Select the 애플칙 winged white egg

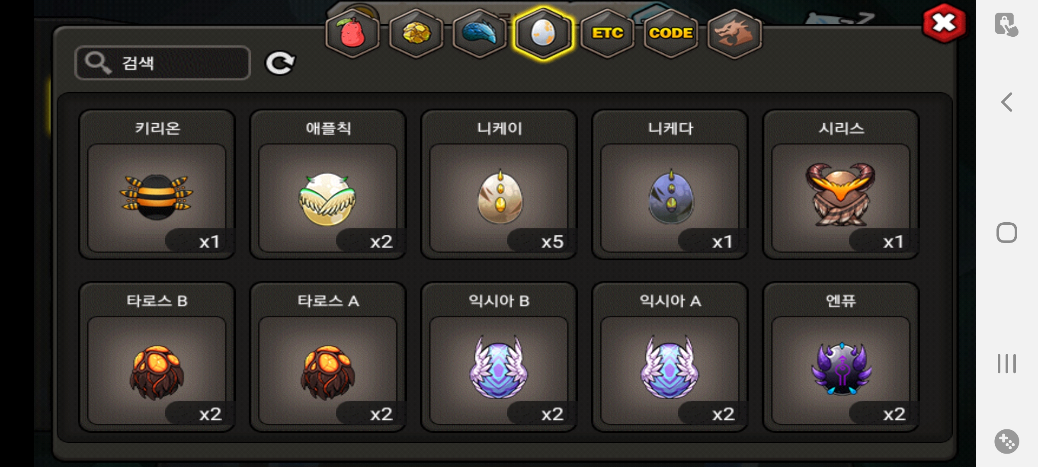[x=328, y=185]
